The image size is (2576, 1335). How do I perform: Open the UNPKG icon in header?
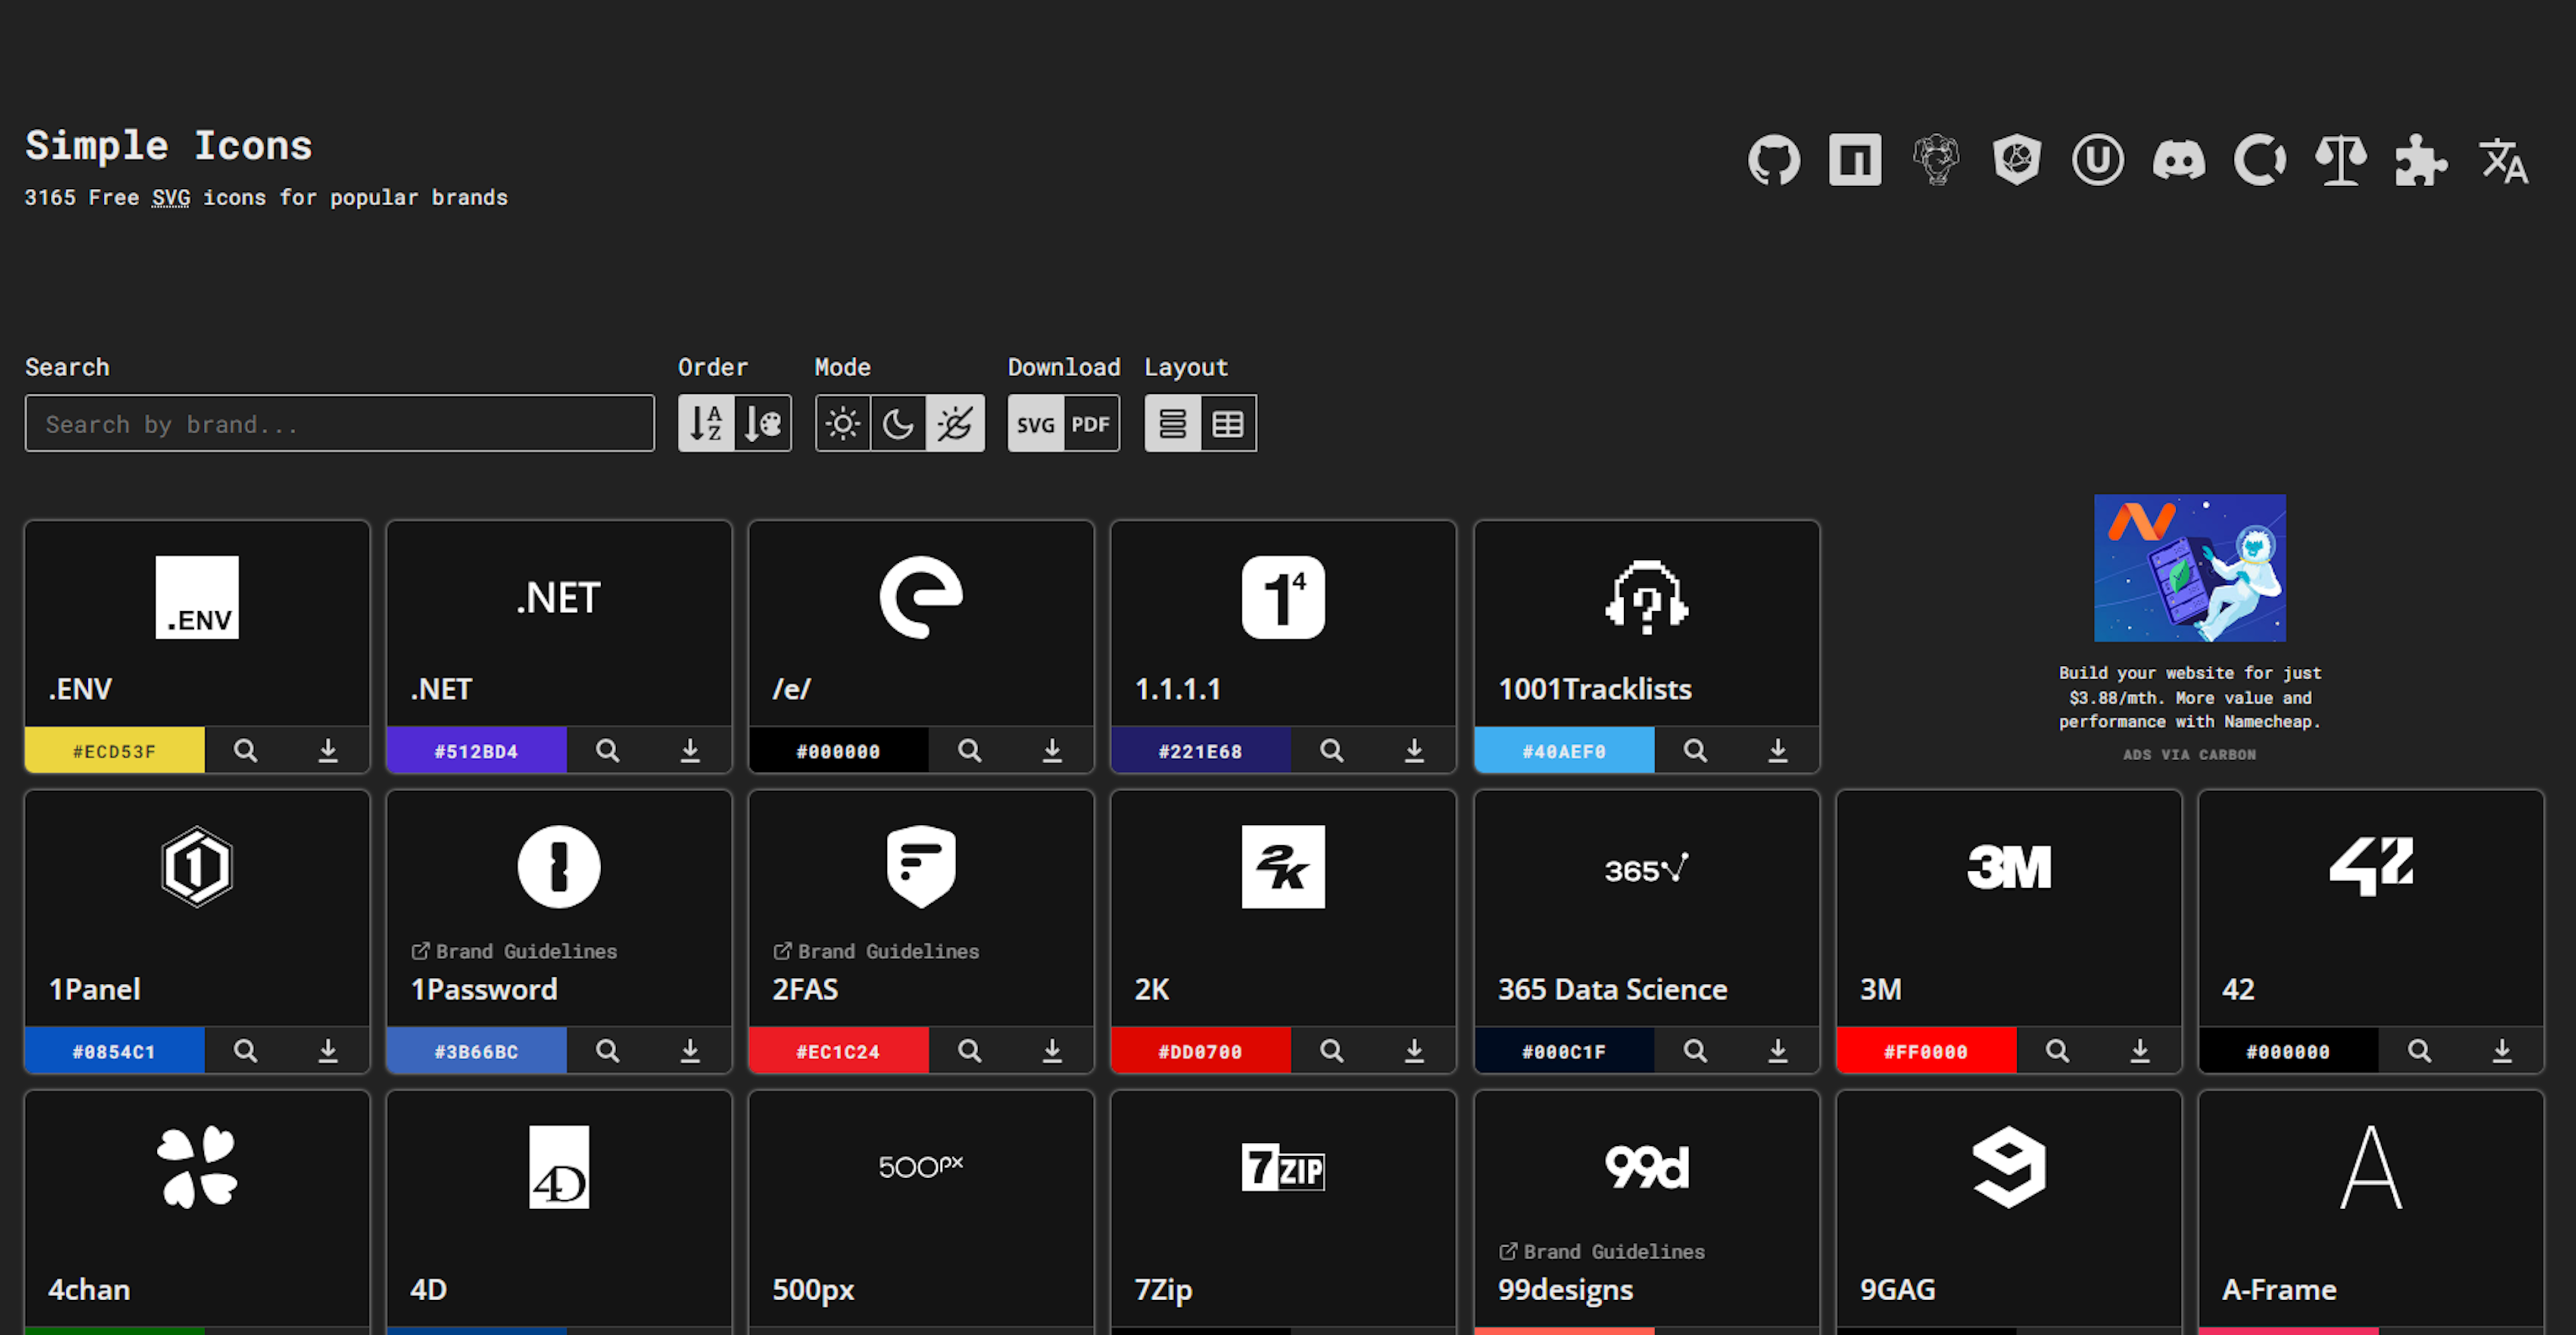(2098, 160)
